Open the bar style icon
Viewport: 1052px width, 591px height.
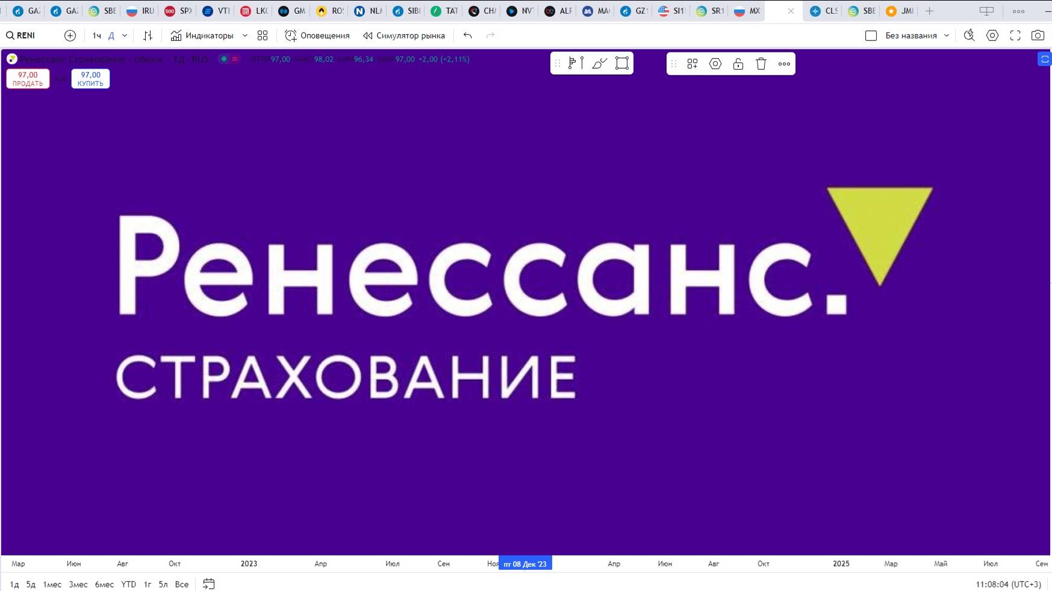pos(148,36)
